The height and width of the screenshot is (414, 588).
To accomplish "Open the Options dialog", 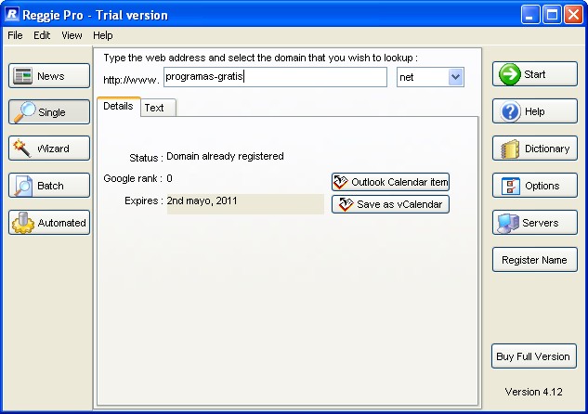I will coord(535,185).
